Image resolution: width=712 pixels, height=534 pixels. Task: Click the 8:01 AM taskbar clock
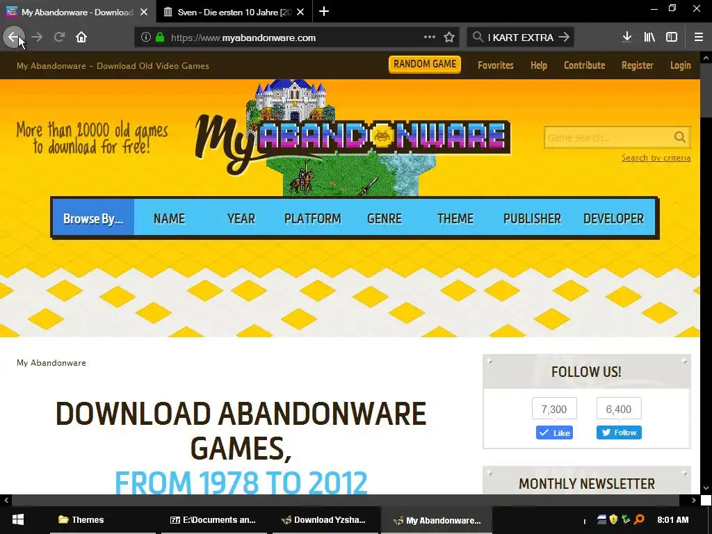(673, 519)
